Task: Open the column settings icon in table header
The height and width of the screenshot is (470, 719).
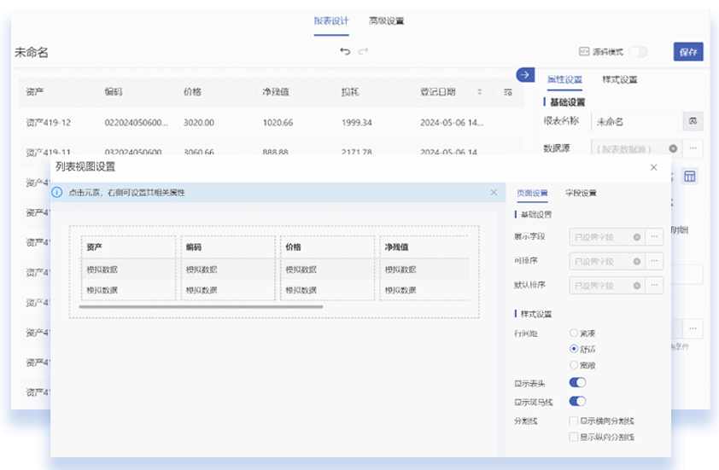Action: click(508, 92)
